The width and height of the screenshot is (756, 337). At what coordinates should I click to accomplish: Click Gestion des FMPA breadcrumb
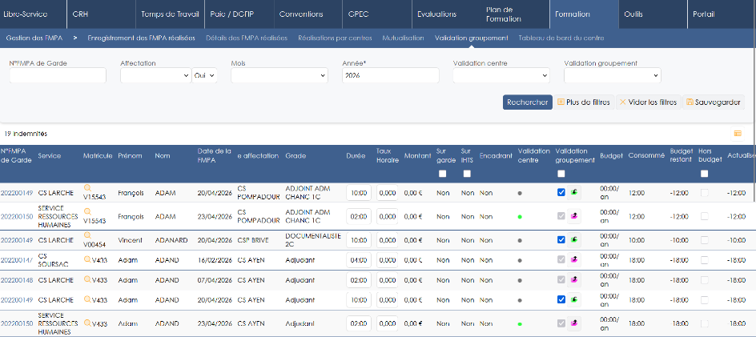coord(34,38)
